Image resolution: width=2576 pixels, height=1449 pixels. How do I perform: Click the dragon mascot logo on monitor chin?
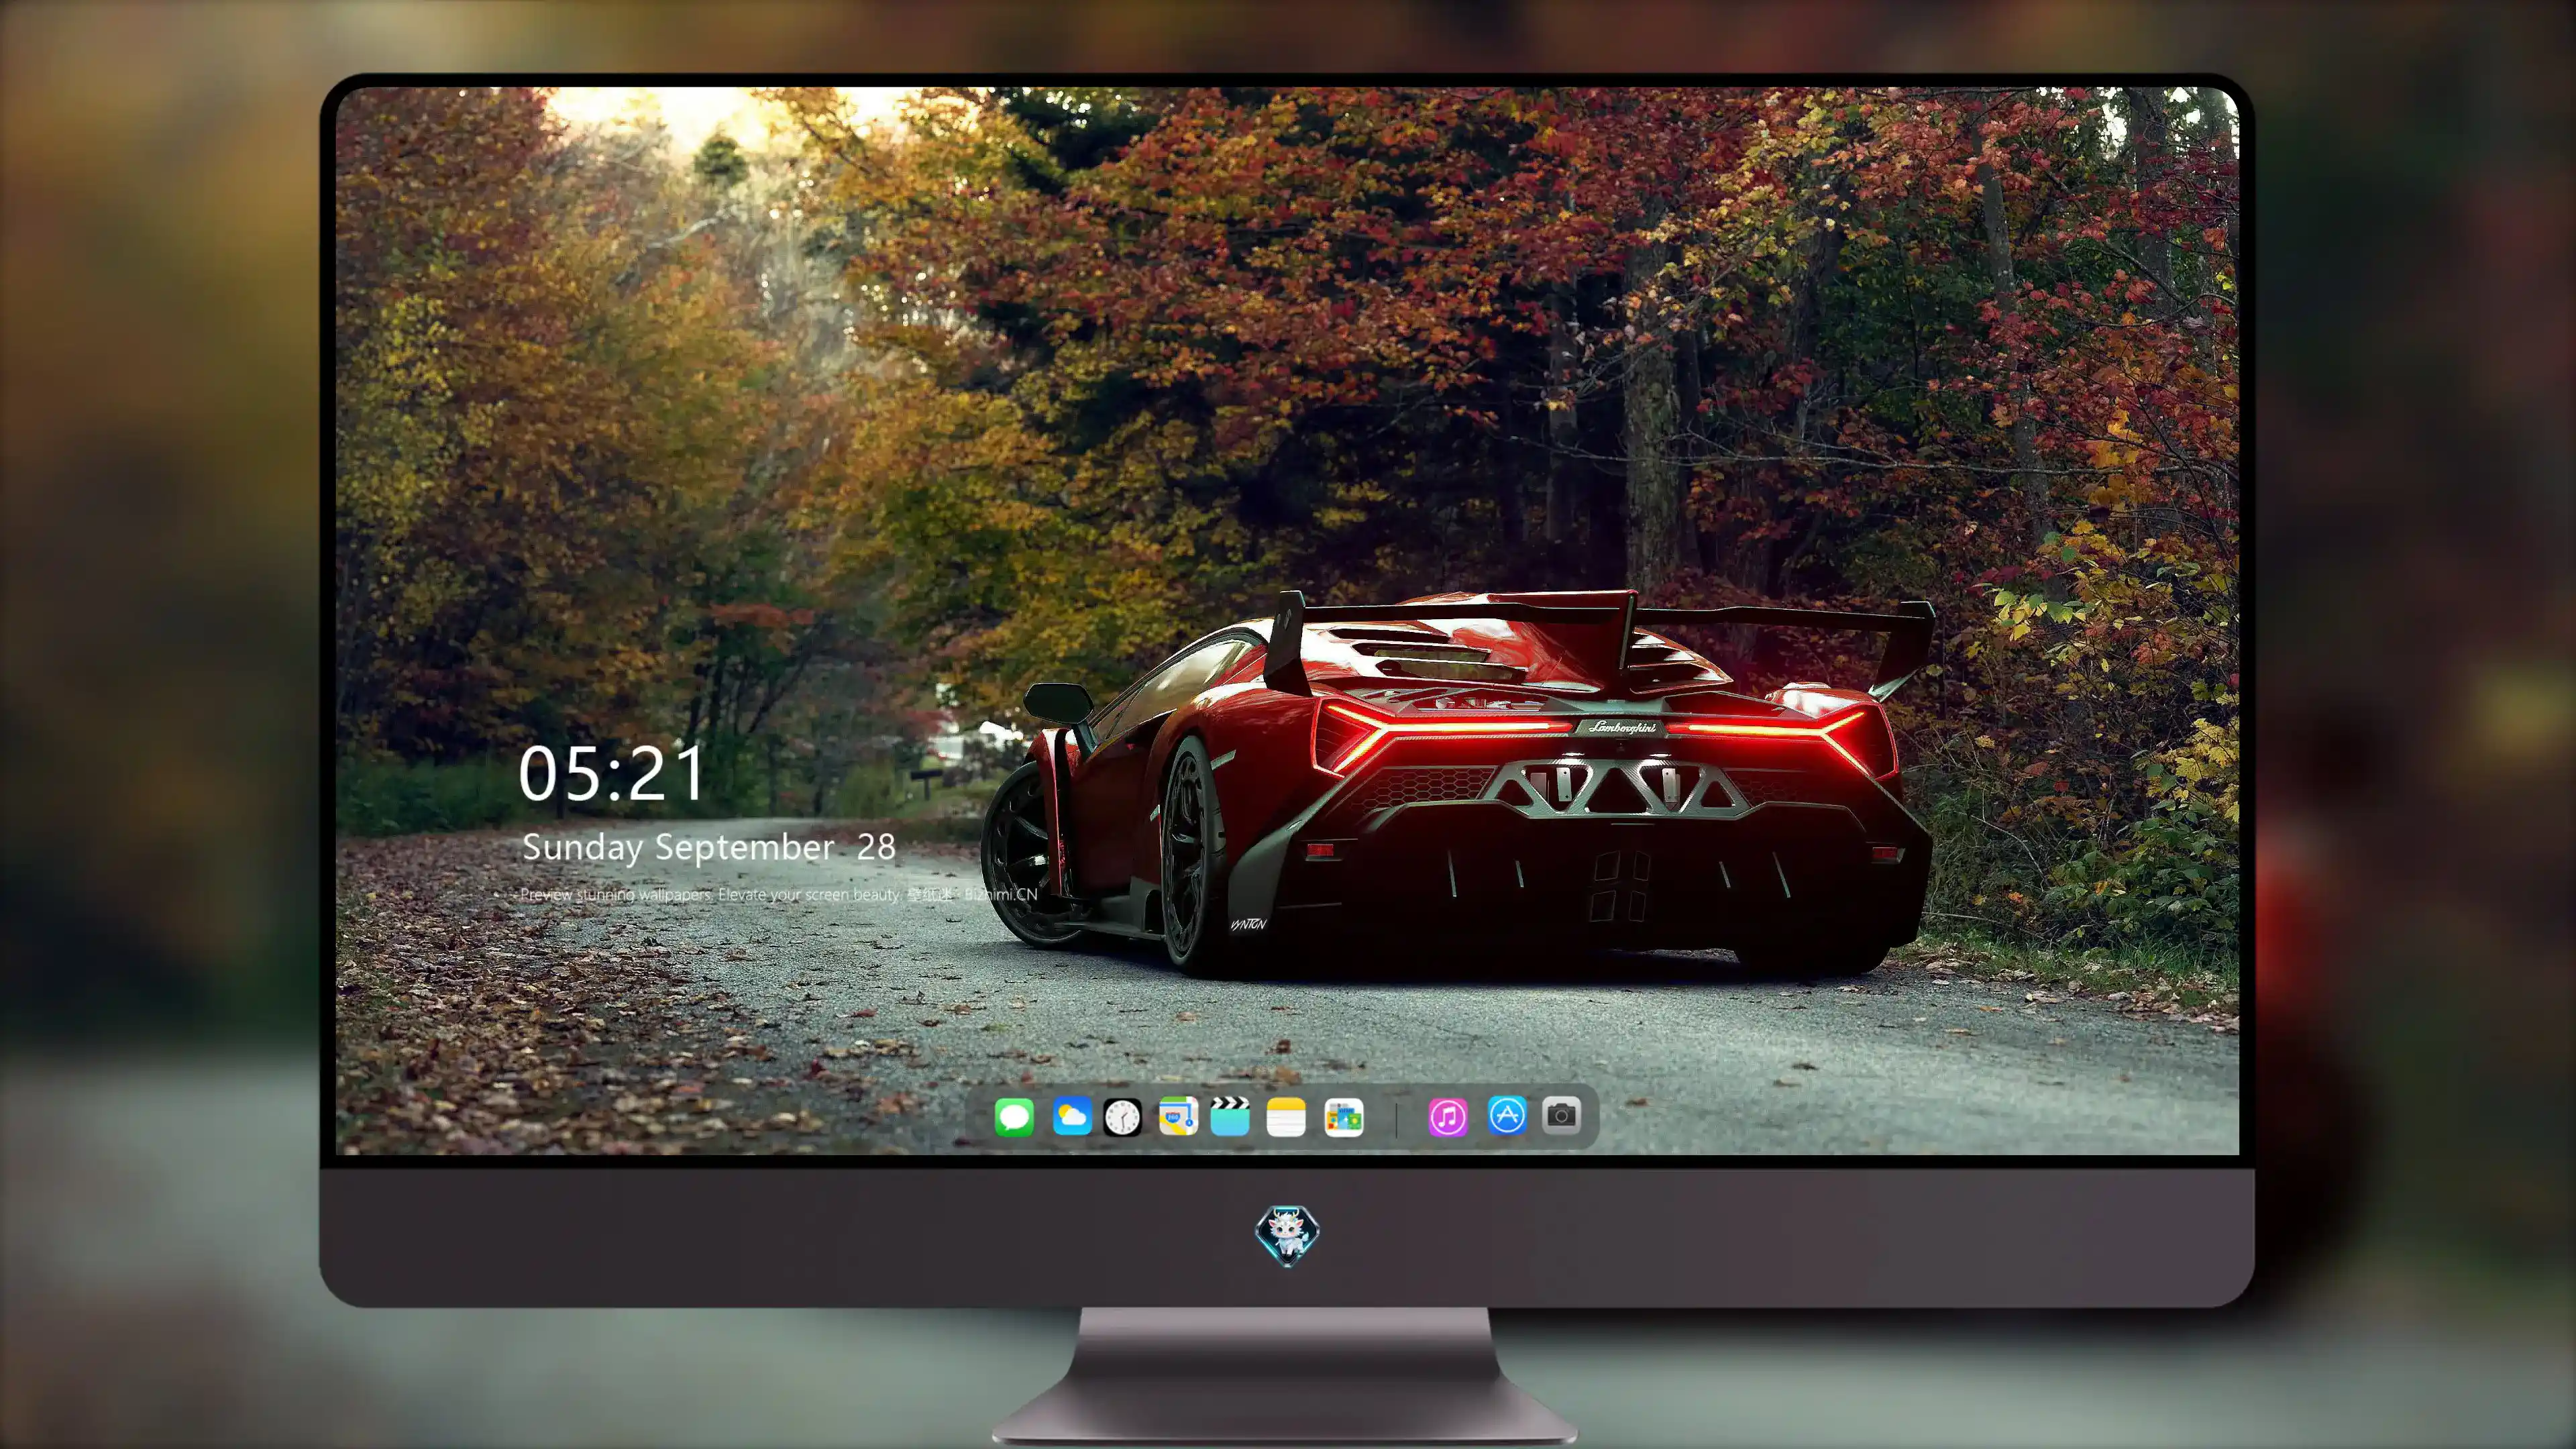[x=1287, y=1236]
